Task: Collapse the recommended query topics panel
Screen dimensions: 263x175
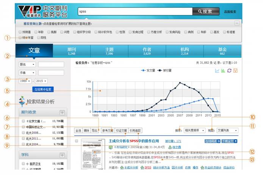Action: click(x=236, y=23)
